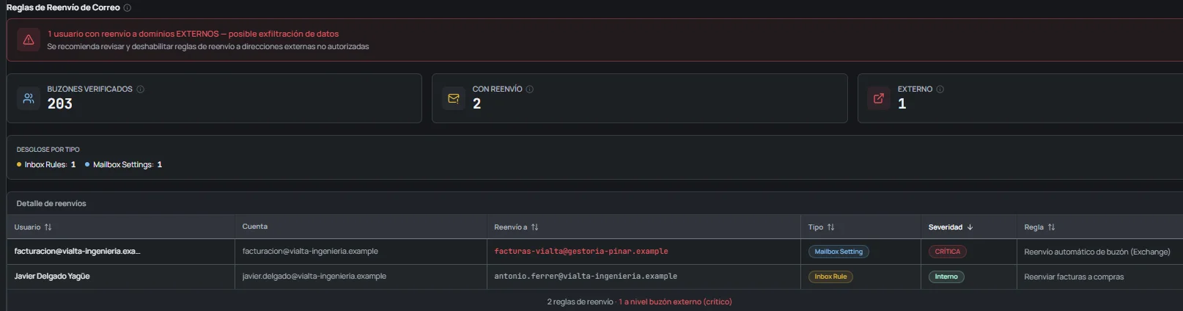Click account javier.delgado@vialta-ingenieria.example cell
This screenshot has width=1183, height=311.
point(314,277)
